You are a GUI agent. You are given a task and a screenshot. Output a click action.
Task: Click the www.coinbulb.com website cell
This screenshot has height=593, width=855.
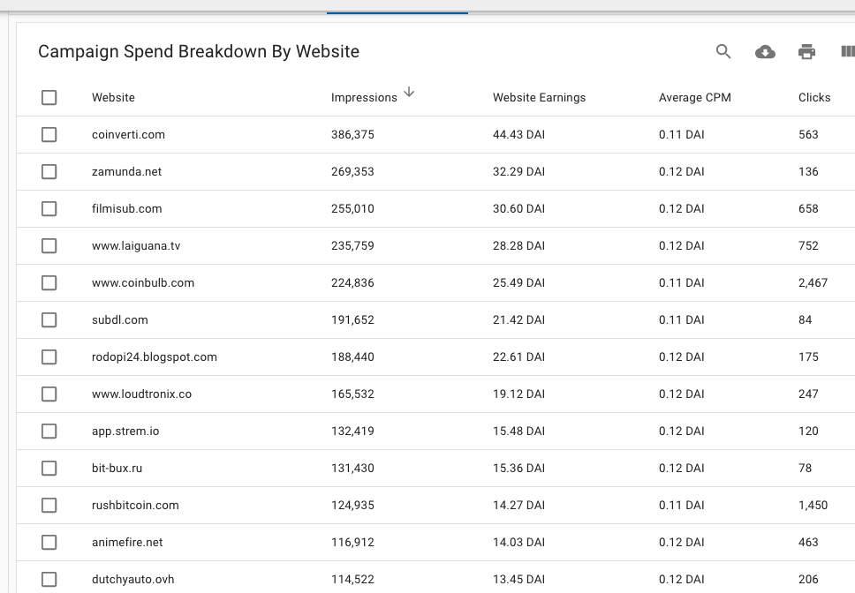(143, 282)
